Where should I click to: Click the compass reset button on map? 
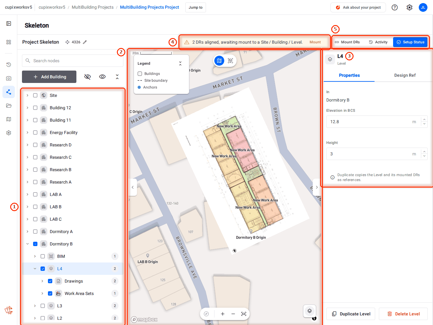pos(206,314)
